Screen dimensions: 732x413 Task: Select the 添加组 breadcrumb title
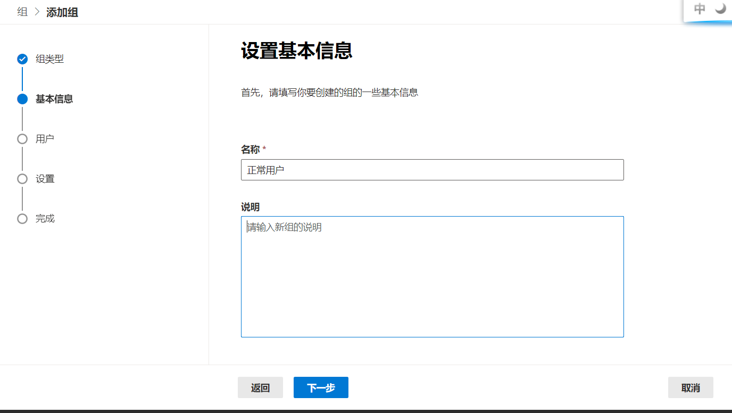pyautogui.click(x=62, y=12)
